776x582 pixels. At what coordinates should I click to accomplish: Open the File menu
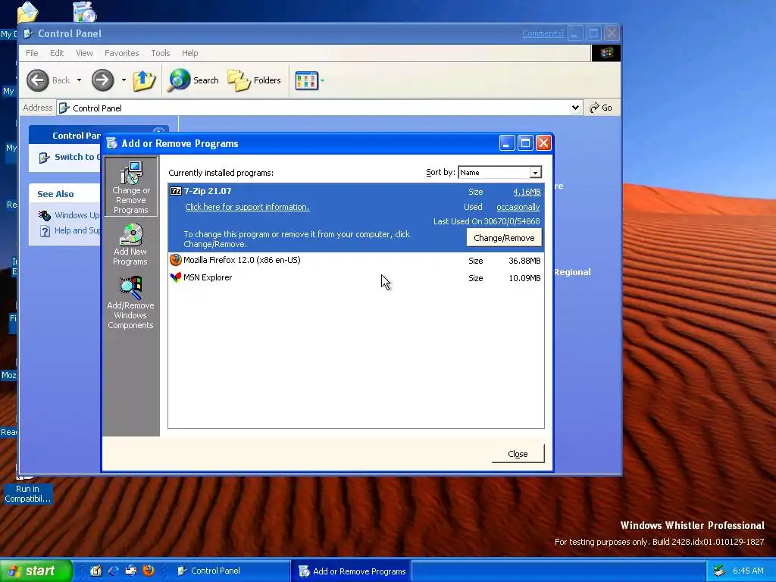tap(32, 53)
